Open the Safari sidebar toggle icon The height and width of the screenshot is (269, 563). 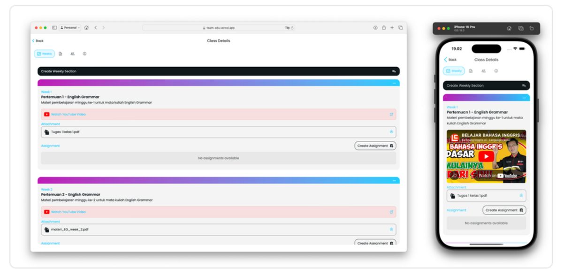[54, 28]
